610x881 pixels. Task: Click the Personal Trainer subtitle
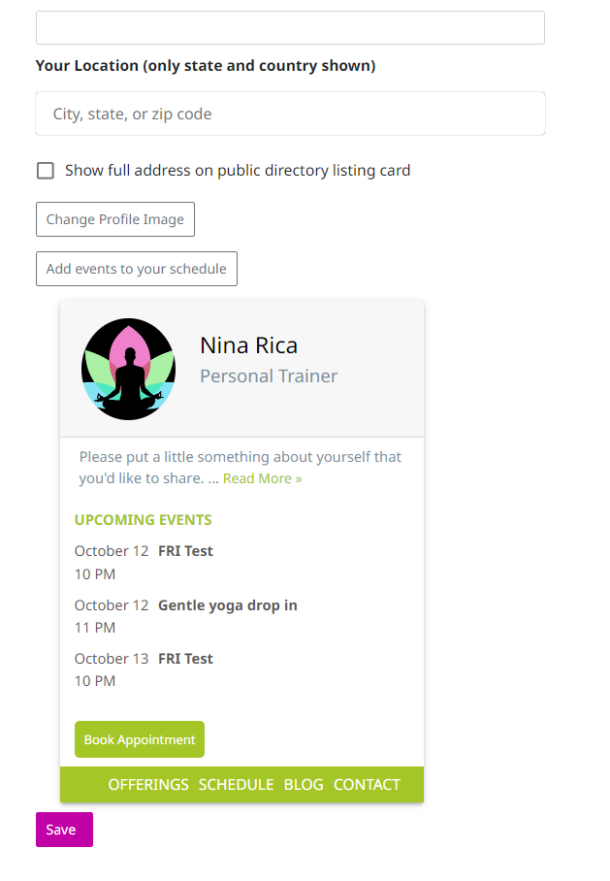tap(269, 375)
